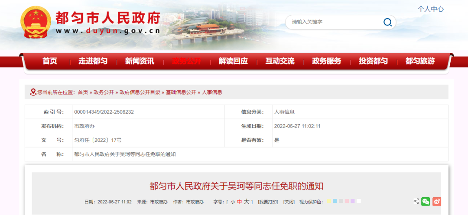Click 我要打印 to print the page
The image size is (468, 215).
coord(268,202)
